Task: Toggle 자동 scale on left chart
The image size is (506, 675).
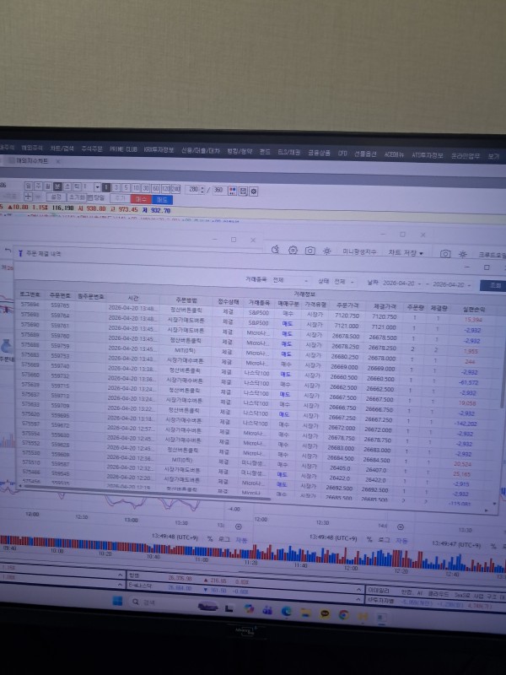Action: pyautogui.click(x=241, y=539)
